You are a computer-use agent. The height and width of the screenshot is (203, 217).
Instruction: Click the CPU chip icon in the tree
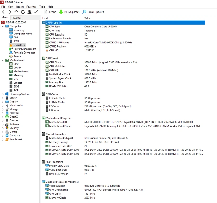point(11,64)
